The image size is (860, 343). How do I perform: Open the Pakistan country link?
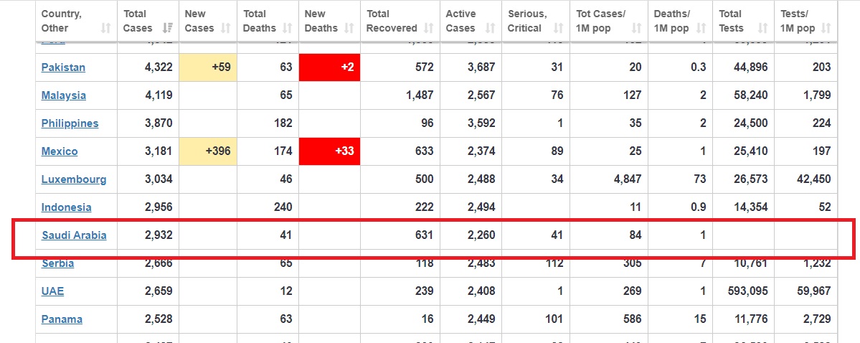click(x=63, y=67)
